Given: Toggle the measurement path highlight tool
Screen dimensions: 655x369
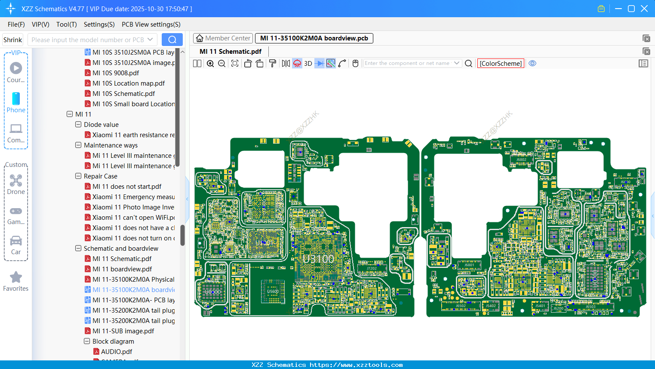Looking at the screenshot, I should [330, 63].
